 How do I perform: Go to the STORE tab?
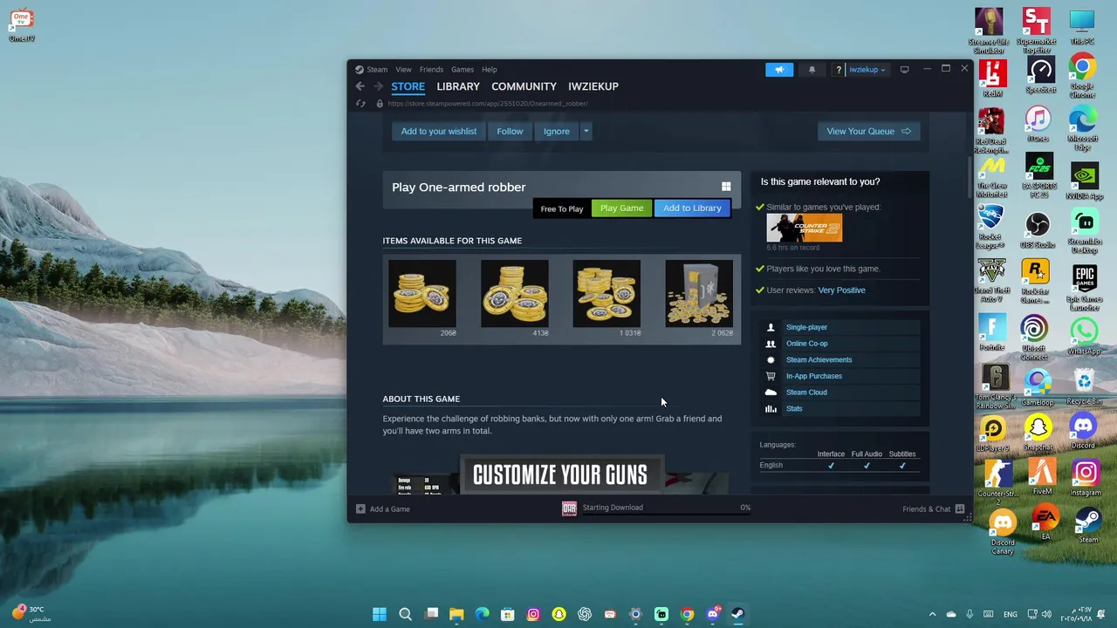pos(408,86)
